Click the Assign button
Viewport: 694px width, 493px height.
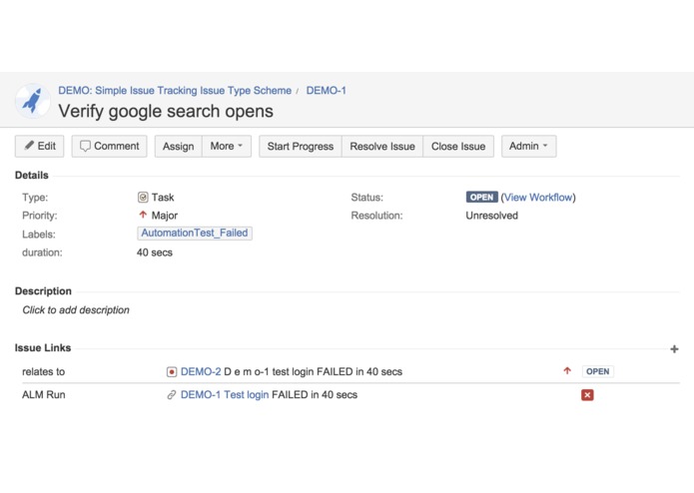point(179,147)
